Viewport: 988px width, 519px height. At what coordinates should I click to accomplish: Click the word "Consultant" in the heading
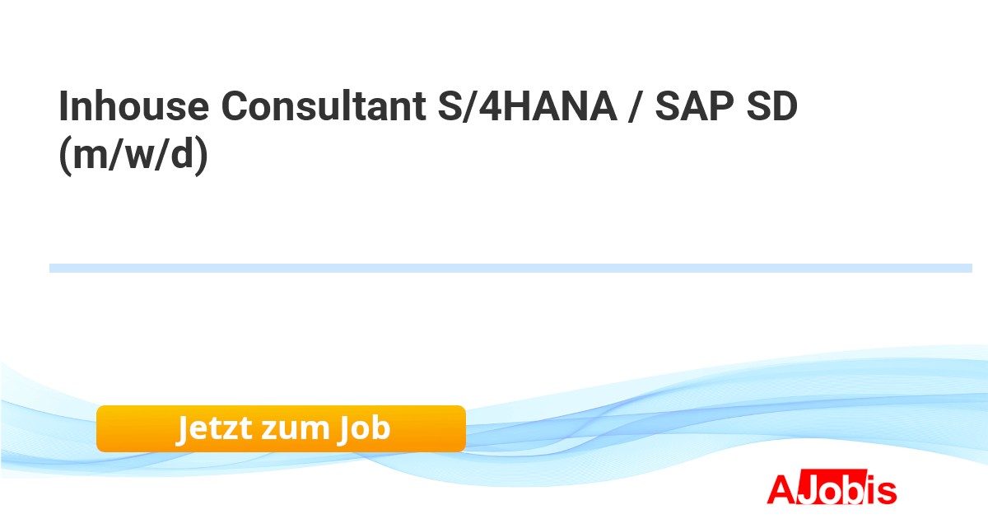point(316,107)
